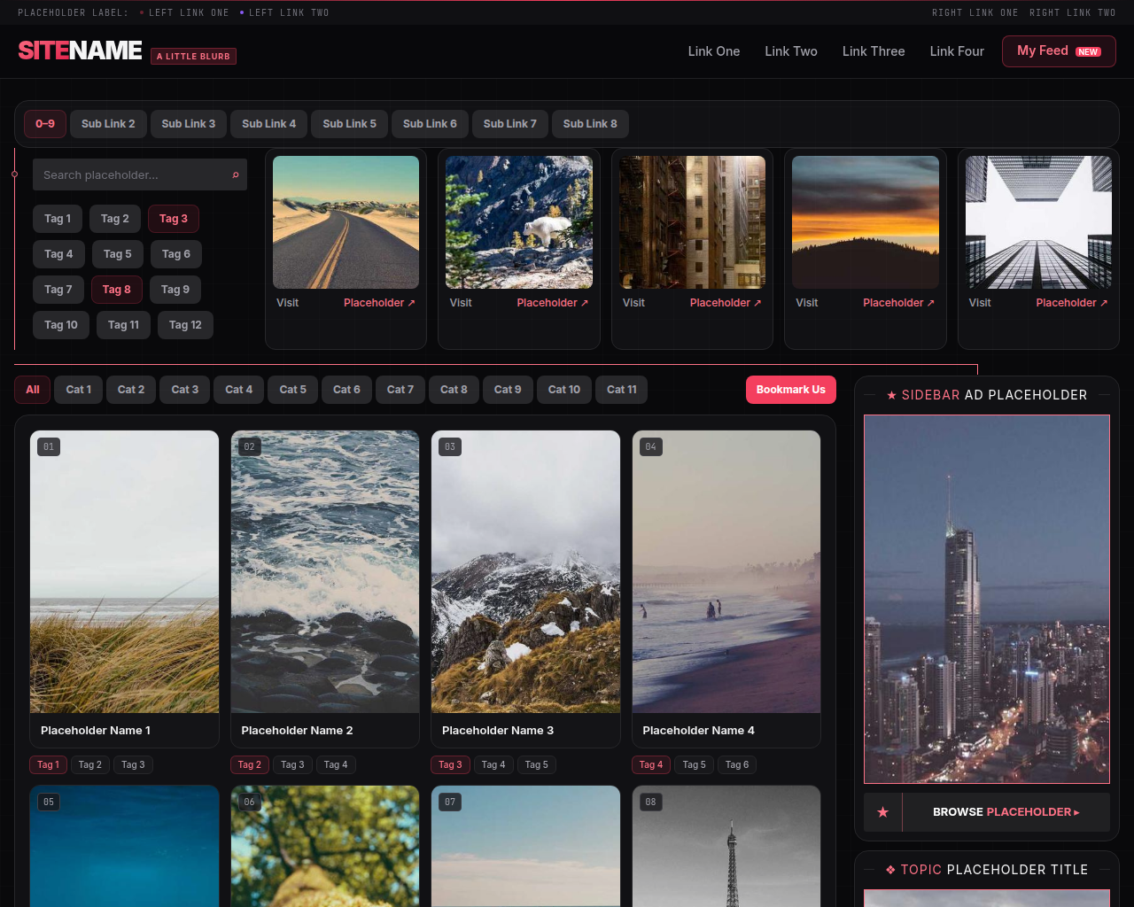1134x907 pixels.
Task: Open Left Link Two in top bar
Action: (x=289, y=12)
